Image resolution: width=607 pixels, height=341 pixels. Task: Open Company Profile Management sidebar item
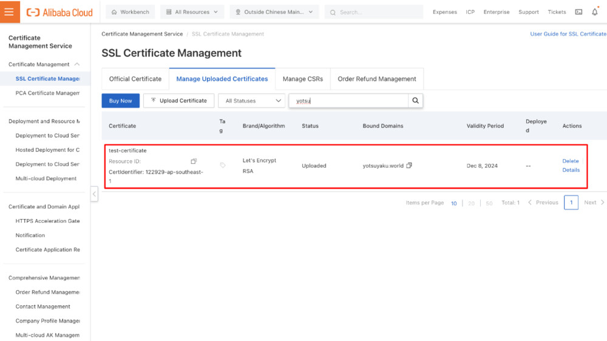pos(47,321)
